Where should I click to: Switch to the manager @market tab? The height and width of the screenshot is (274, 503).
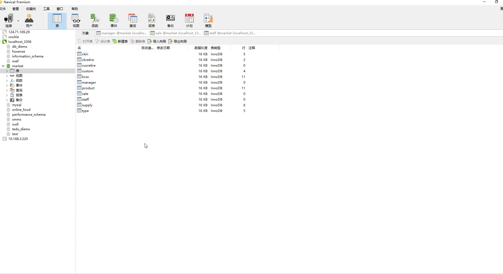(122, 33)
